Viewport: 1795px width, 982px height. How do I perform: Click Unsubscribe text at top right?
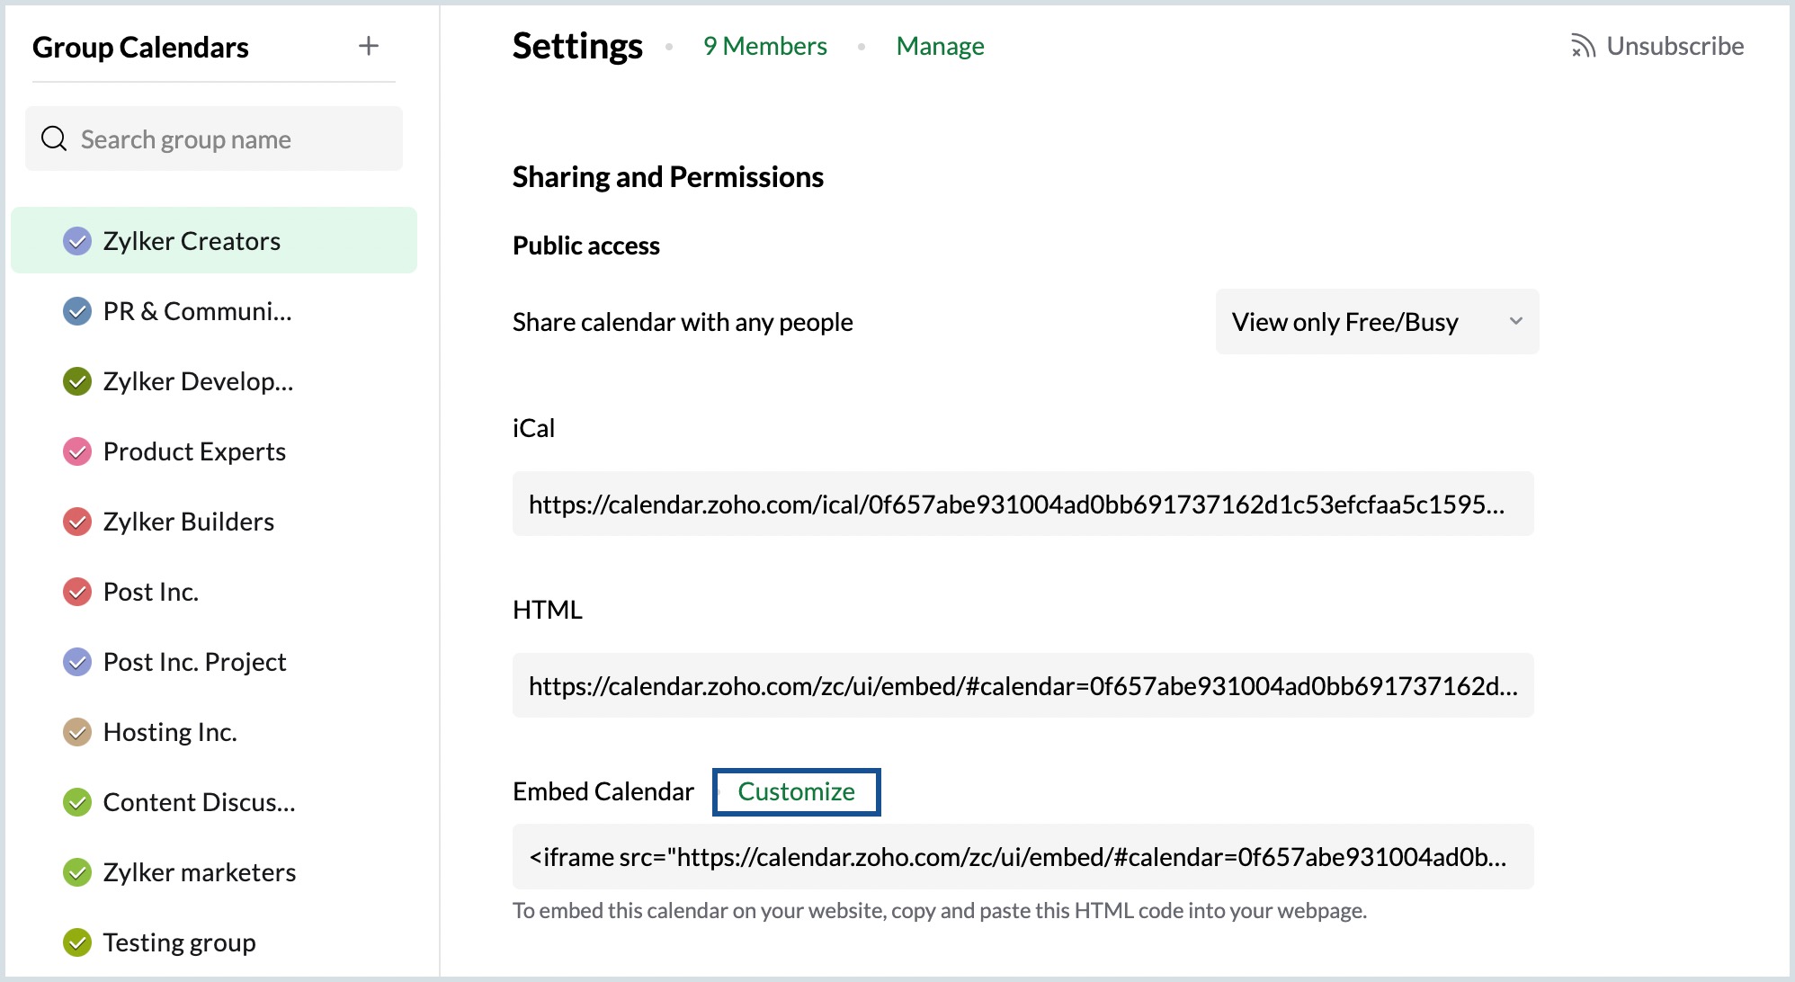1674,46
